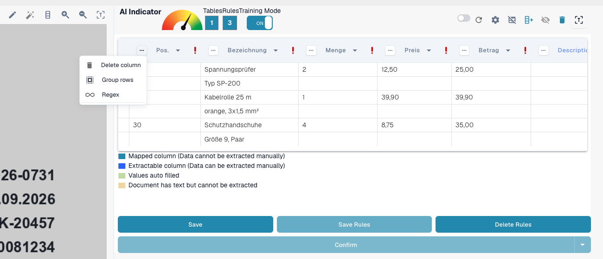Click the Values auto filled green swatch
This screenshot has height=259, width=603.
122,176
